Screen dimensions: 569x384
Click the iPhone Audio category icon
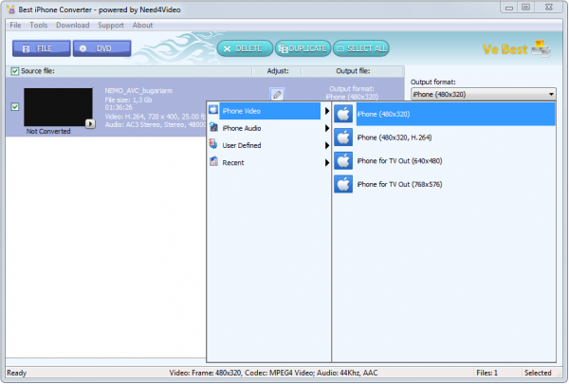coord(213,127)
